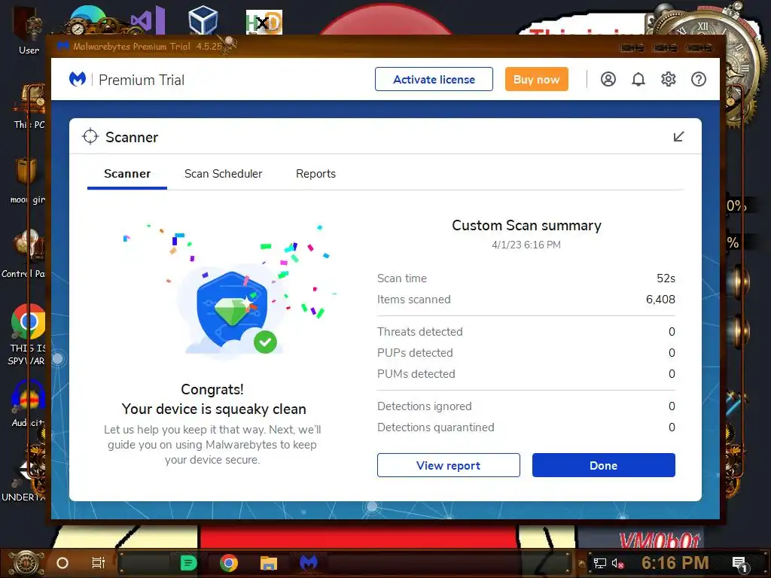
Task: Open File Explorer from the taskbar
Action: pyautogui.click(x=269, y=563)
